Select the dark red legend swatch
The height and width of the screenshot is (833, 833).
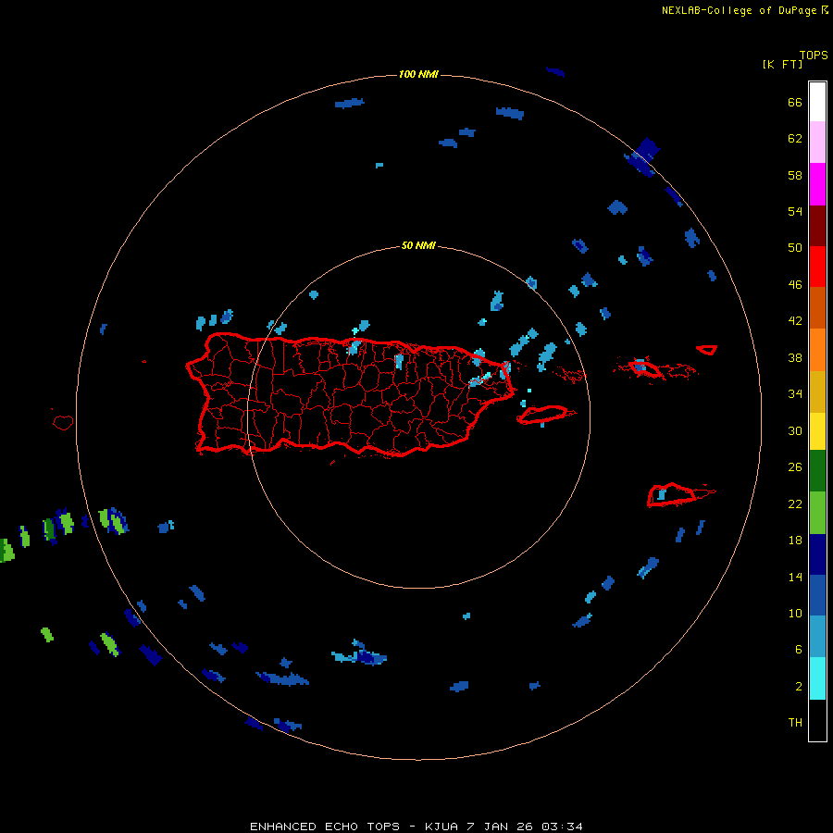(x=817, y=225)
